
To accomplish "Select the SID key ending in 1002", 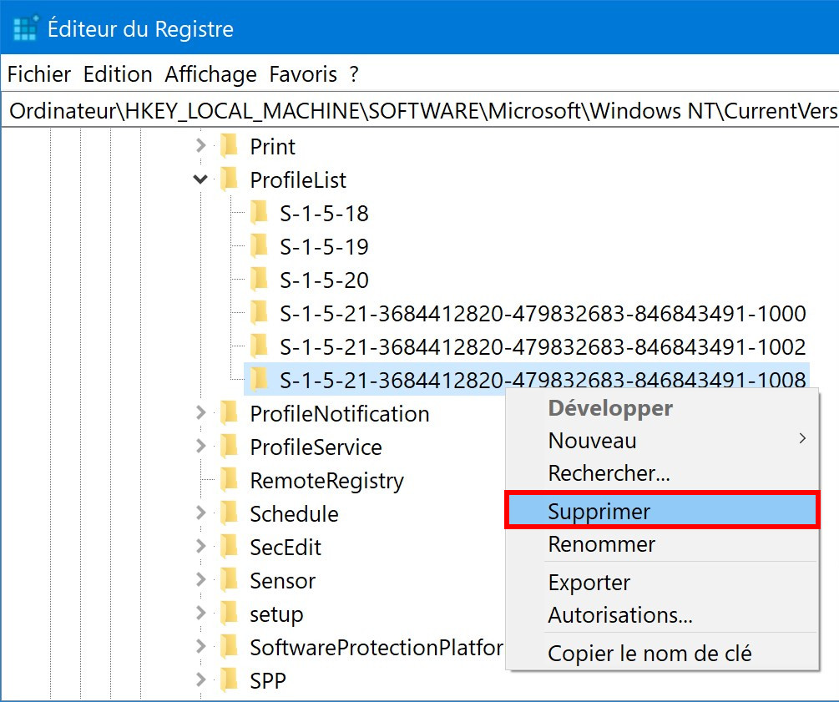I will pos(543,346).
